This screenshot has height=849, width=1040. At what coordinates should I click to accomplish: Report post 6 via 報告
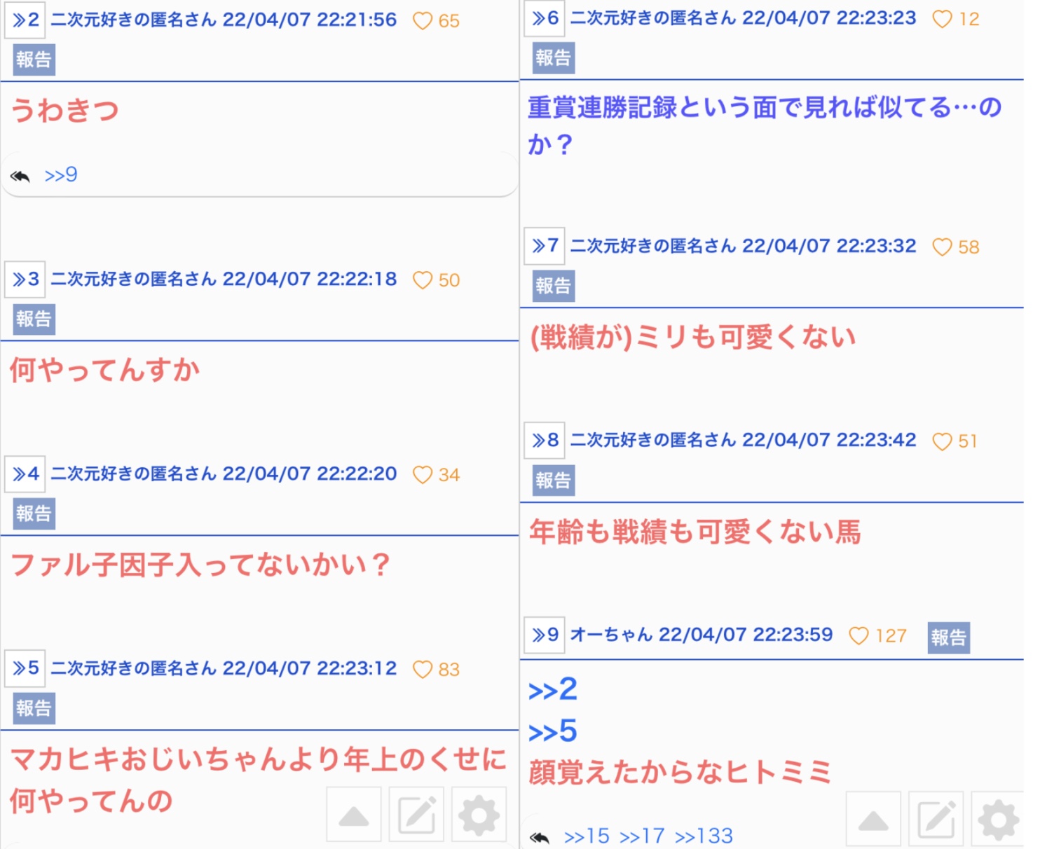point(553,58)
